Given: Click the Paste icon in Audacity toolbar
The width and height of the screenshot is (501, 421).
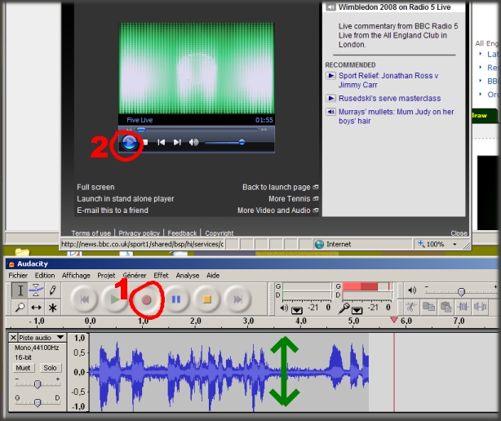Looking at the screenshot, I should coord(446,307).
